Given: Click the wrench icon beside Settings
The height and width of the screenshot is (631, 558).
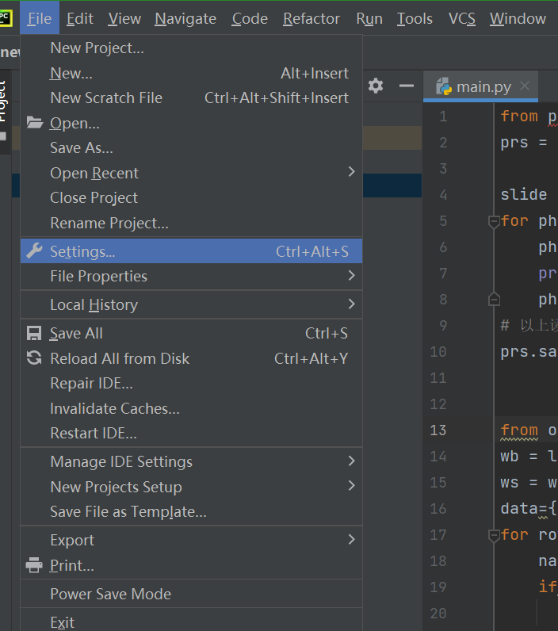Looking at the screenshot, I should click(34, 251).
